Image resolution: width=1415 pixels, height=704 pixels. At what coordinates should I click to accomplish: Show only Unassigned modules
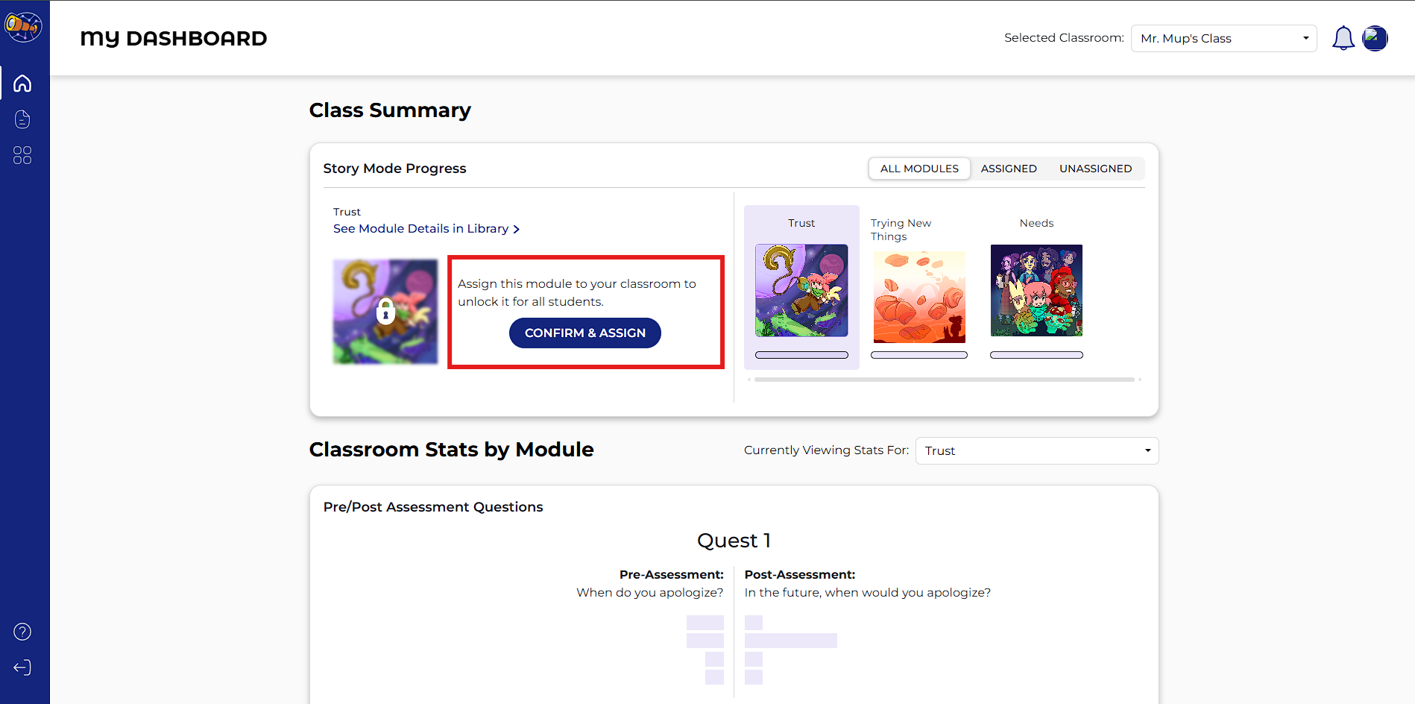point(1095,169)
